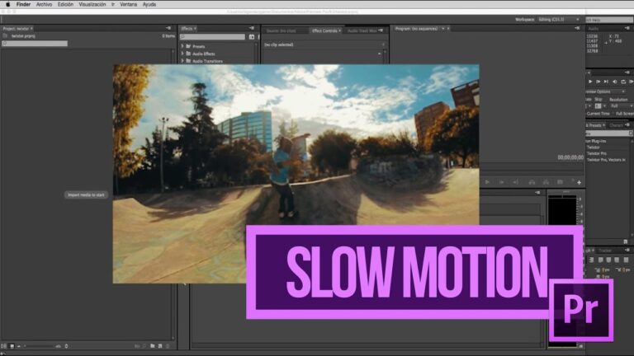Click the Effects panel search field
634x356 pixels.
click(213, 37)
